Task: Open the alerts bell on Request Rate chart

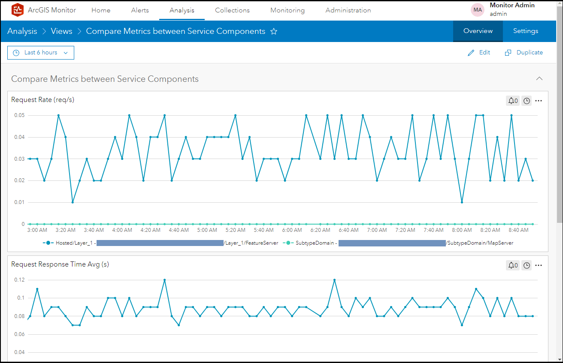Action: 513,101
